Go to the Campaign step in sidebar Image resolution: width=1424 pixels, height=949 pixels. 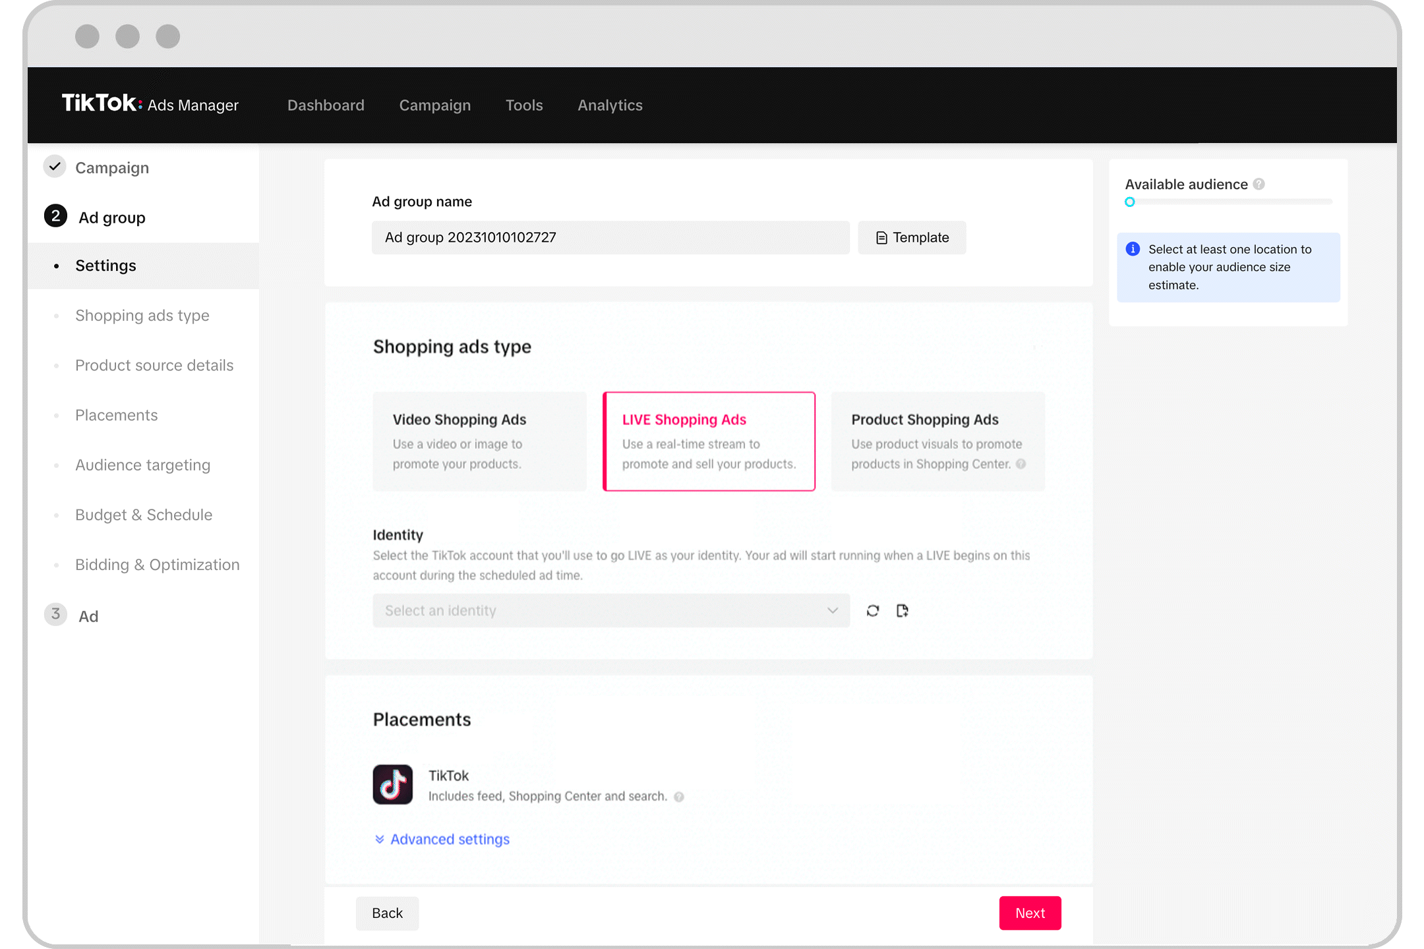coord(112,167)
